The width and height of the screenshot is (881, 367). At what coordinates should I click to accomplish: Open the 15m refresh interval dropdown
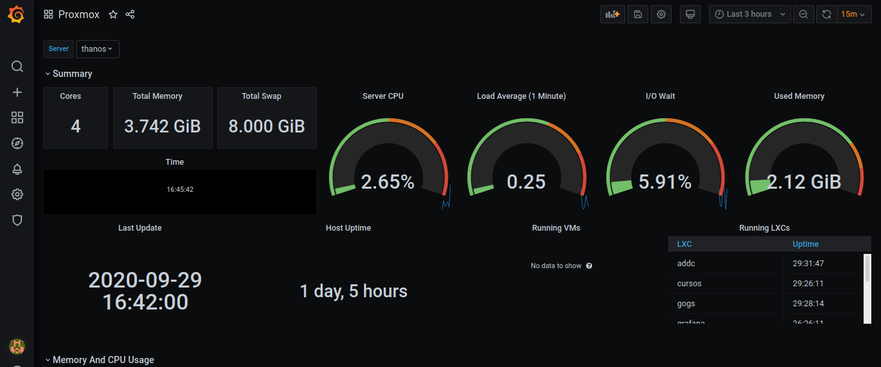[x=854, y=14]
